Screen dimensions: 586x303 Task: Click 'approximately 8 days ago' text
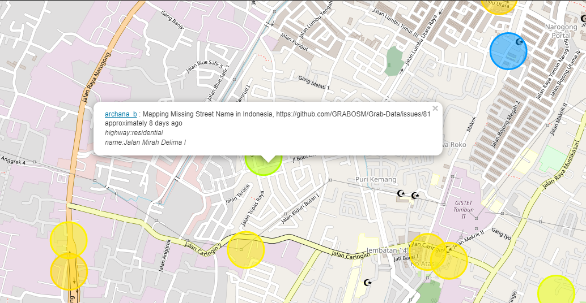(x=143, y=123)
